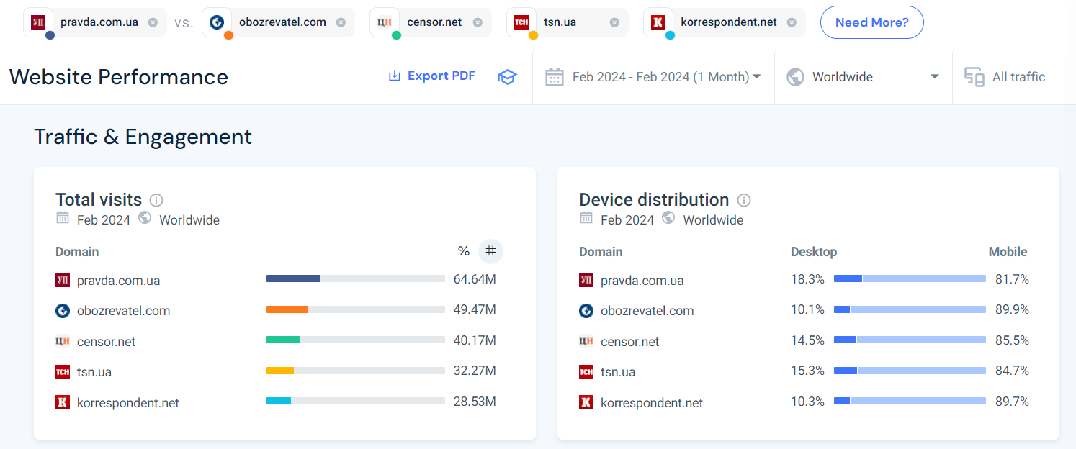Click the tsn.ua favicon in Total visits
Screen dimensions: 1076x449
tap(63, 372)
